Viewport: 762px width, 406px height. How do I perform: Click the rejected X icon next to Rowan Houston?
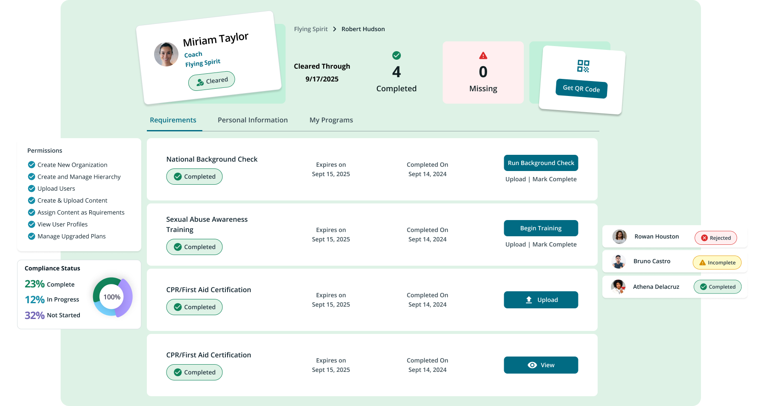pyautogui.click(x=705, y=238)
